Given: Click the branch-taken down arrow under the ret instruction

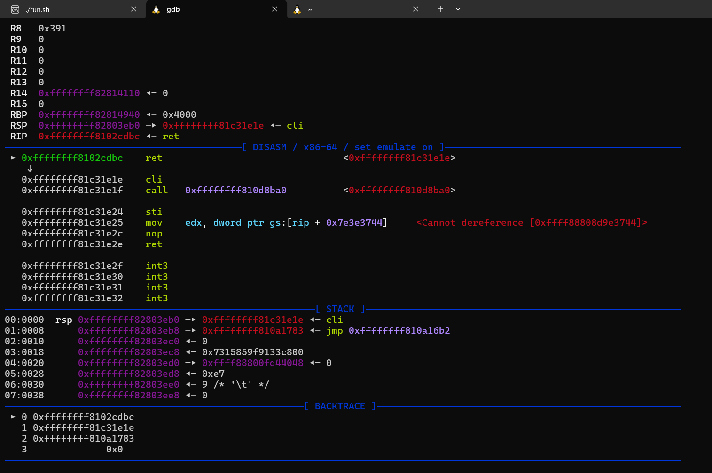Looking at the screenshot, I should point(30,168).
